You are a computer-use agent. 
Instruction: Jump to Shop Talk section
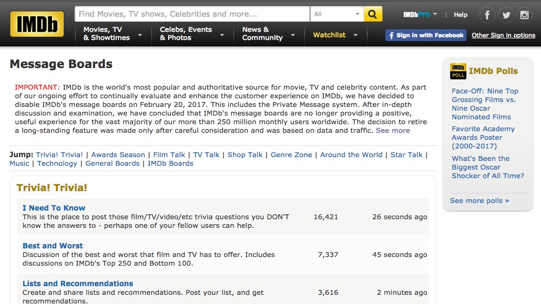(x=245, y=155)
